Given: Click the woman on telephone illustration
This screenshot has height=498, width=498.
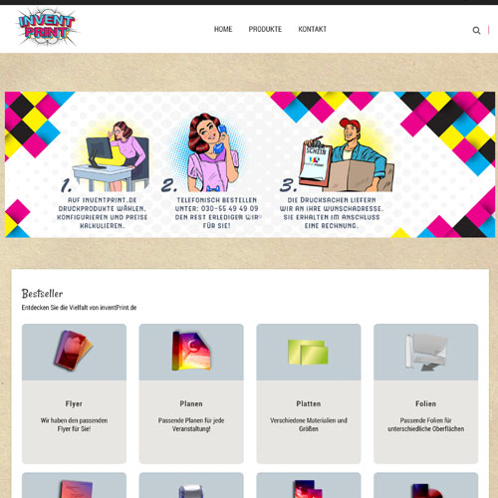Looking at the screenshot, I should (x=212, y=152).
